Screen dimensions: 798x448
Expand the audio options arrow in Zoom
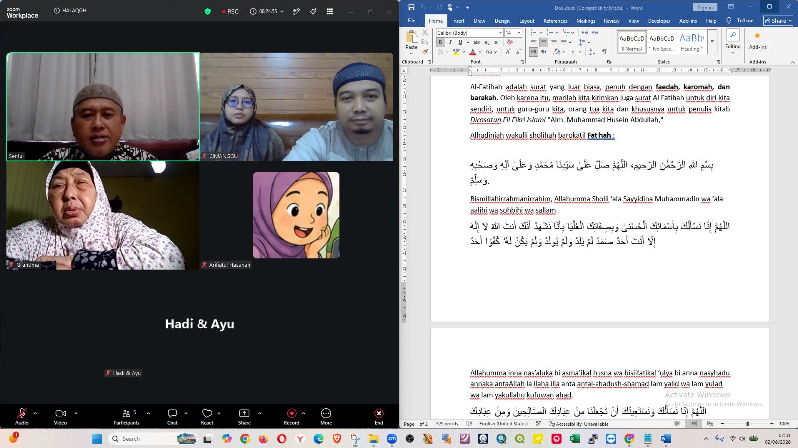35,413
